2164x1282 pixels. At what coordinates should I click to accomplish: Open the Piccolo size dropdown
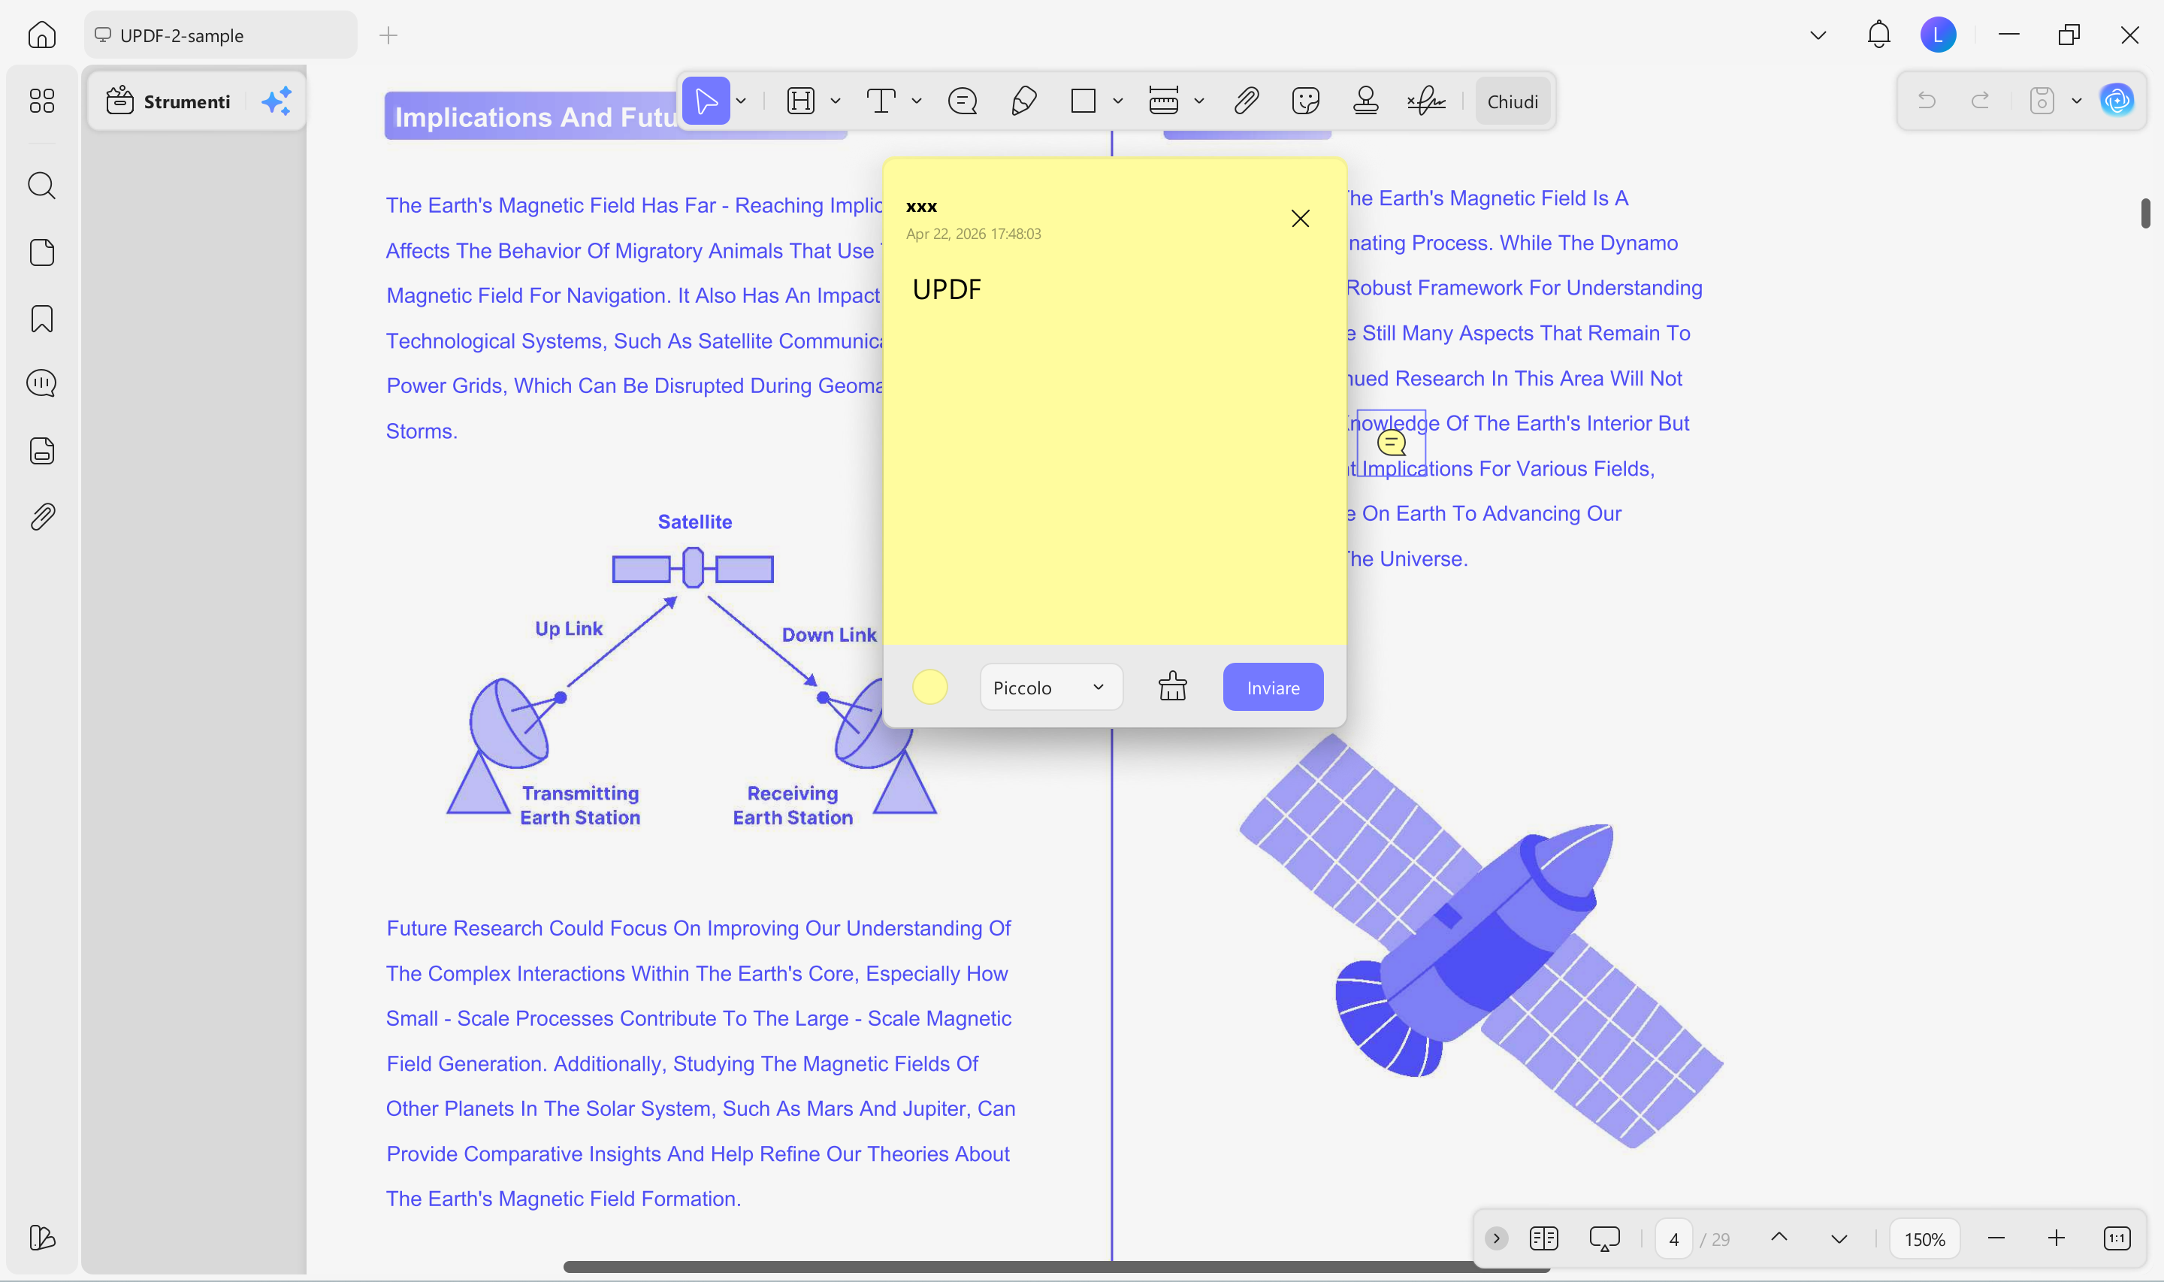click(1051, 688)
